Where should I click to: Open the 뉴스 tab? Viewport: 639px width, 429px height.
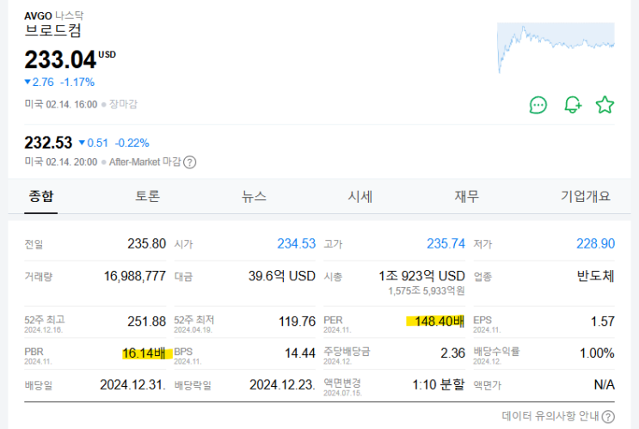(254, 196)
